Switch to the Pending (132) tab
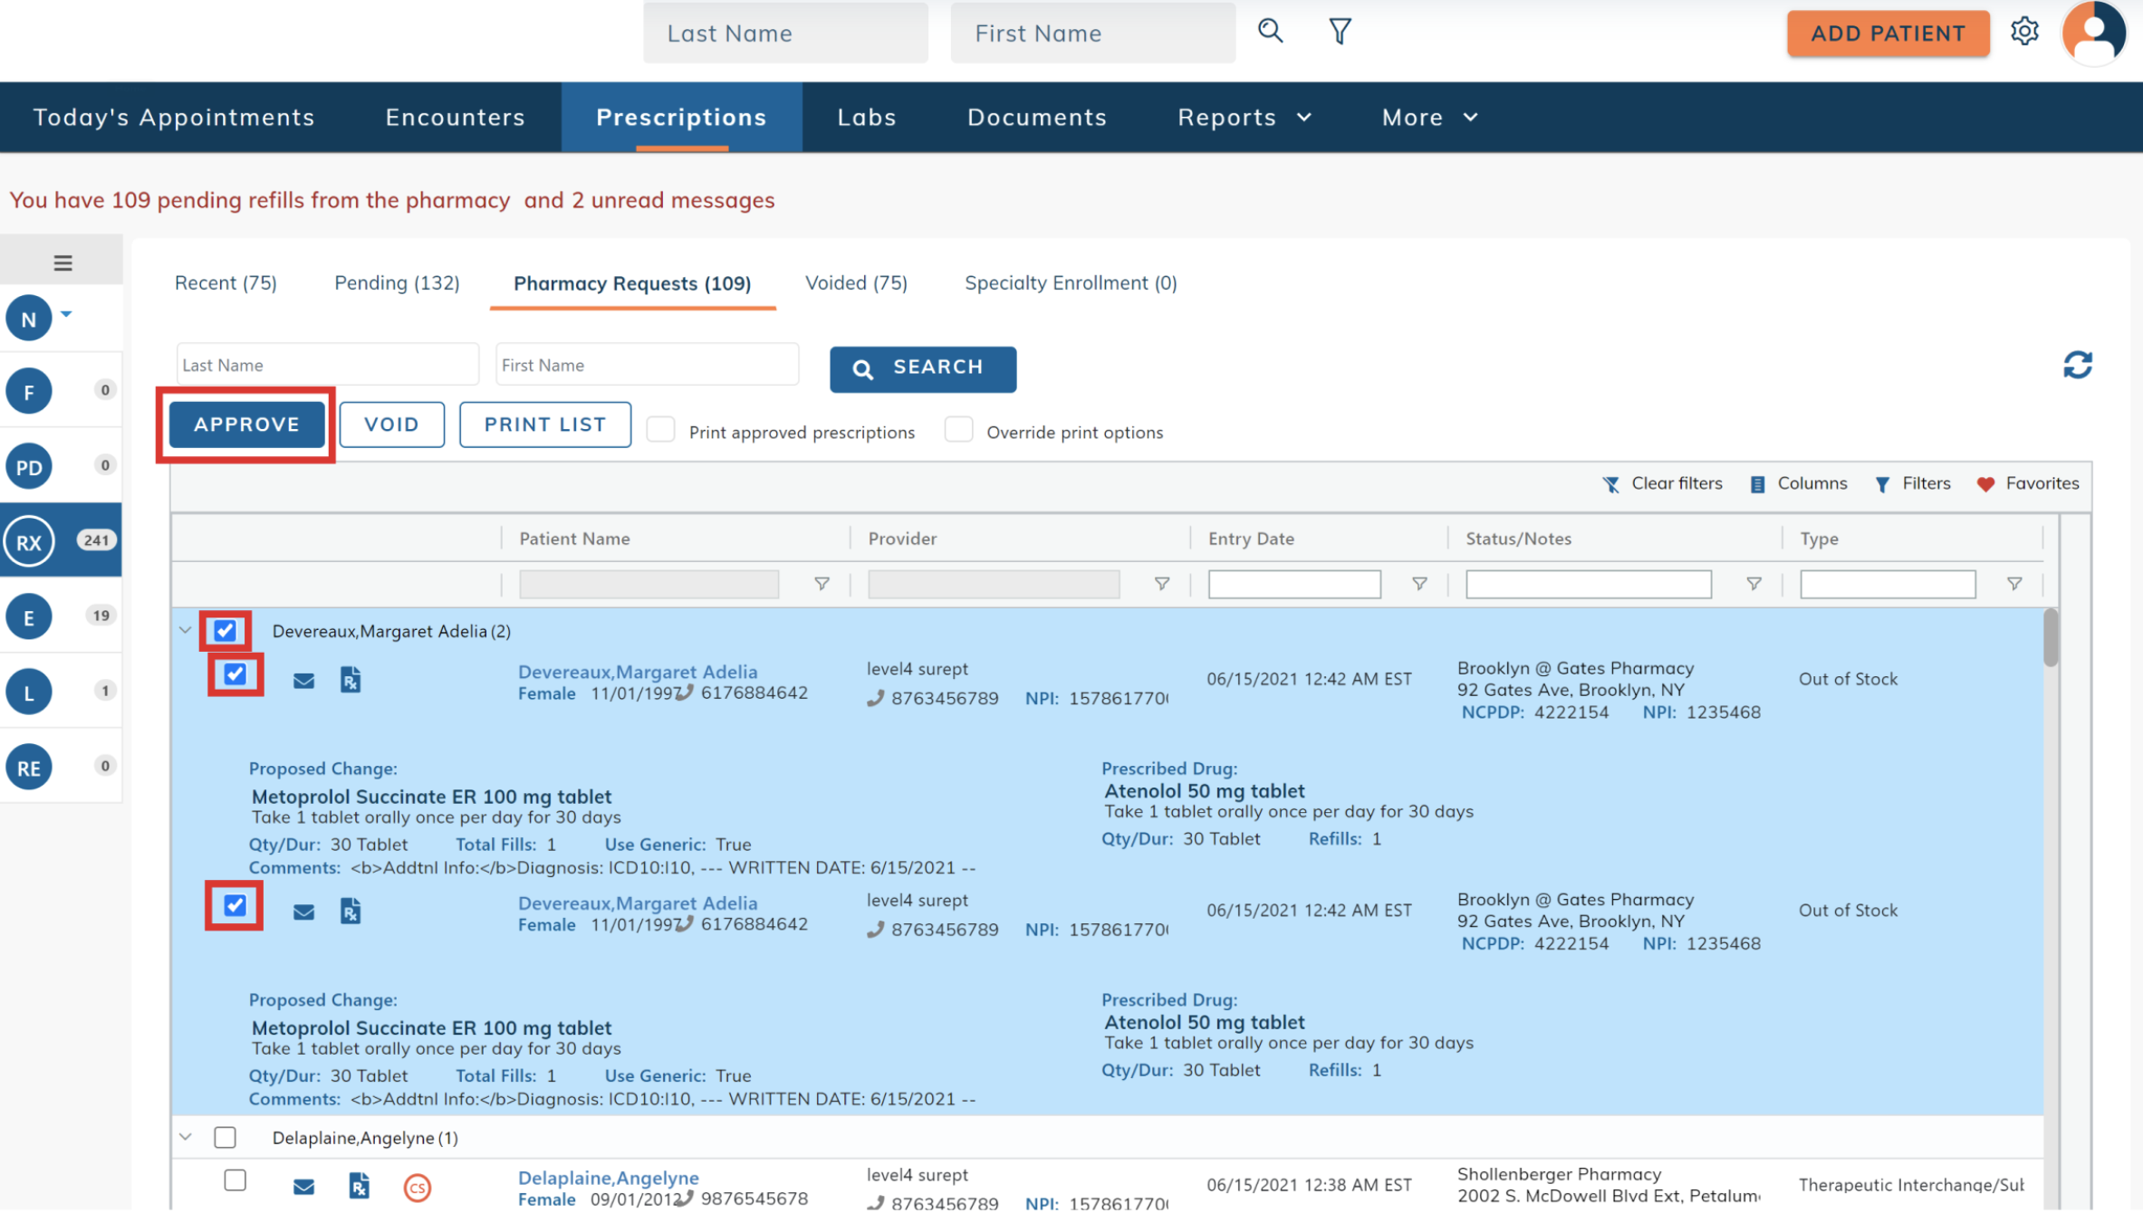The image size is (2143, 1213). (397, 283)
